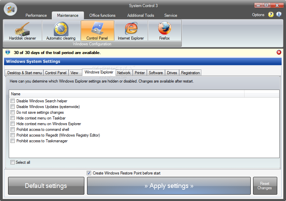This screenshot has width=286, height=201.
Task: Click the globe icon in trial notice
Action: (8, 52)
